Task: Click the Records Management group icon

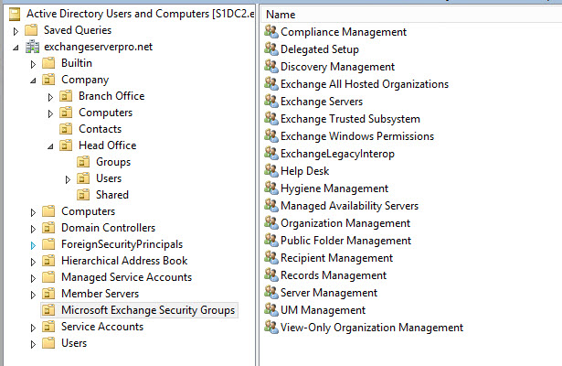Action: pos(271,275)
